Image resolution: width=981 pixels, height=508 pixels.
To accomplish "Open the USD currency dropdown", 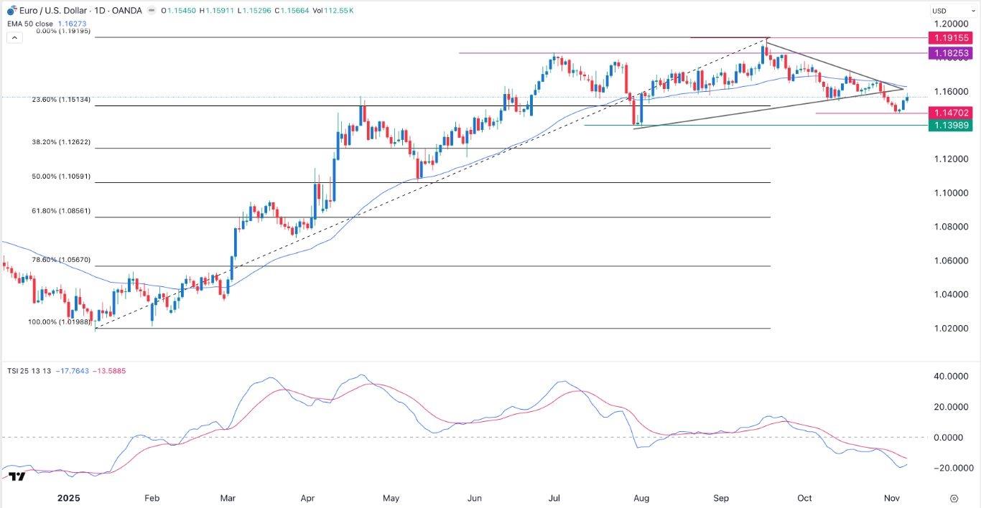I will [939, 11].
